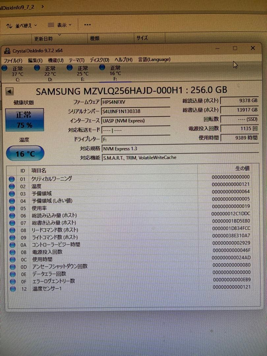Open 表示 view dropdown in Explorer window
Viewport: 267px width, 356px height.
tap(59, 25)
